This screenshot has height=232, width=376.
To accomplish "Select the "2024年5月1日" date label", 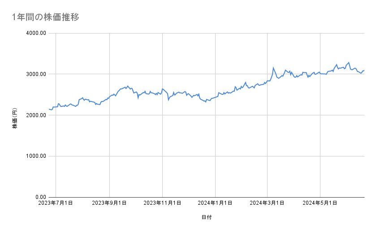I will (x=320, y=203).
